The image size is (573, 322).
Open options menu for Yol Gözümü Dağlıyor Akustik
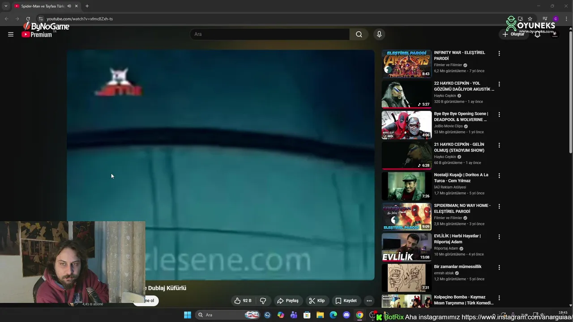click(499, 84)
